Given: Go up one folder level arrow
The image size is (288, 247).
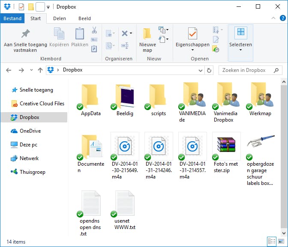Looking at the screenshot, I should coord(40,70).
